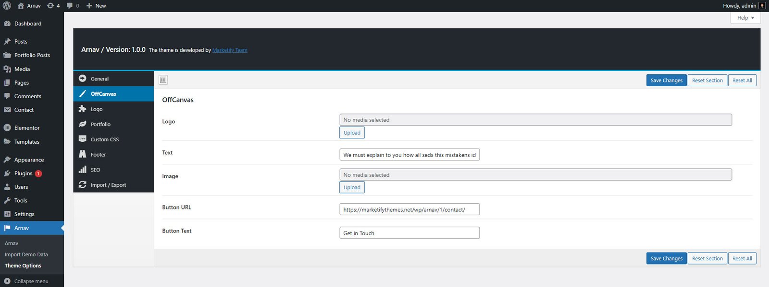Click the expand-all sections icon in options toolbar
Screen dimensions: 769x287
(163, 80)
